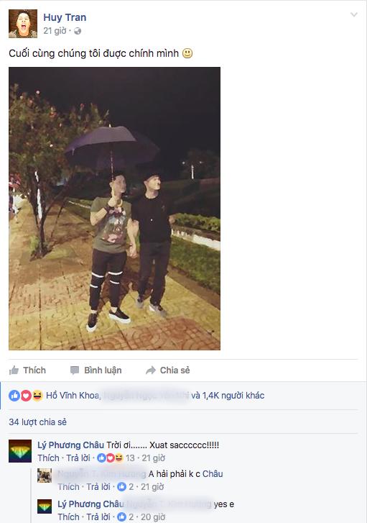367x523 pixels.
Task: Open Lý Phương Châu's commenter name link
Action: pos(70,445)
